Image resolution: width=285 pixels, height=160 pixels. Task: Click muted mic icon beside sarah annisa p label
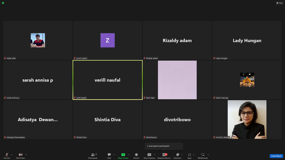pos(5,98)
